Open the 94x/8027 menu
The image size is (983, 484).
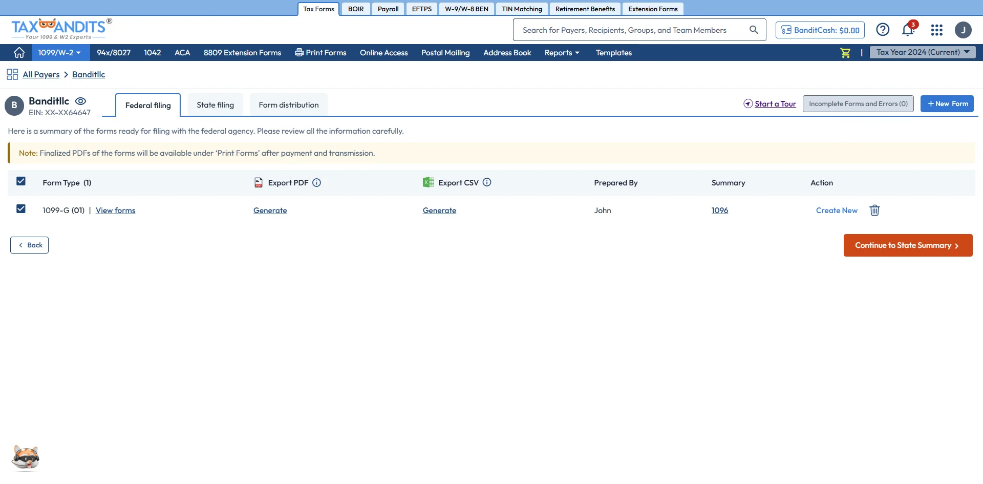click(114, 52)
